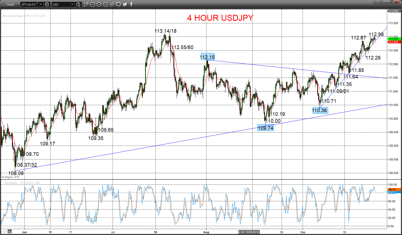The image size is (402, 235).
Task: Click the red 112.820 price marker
Action: 394,42
